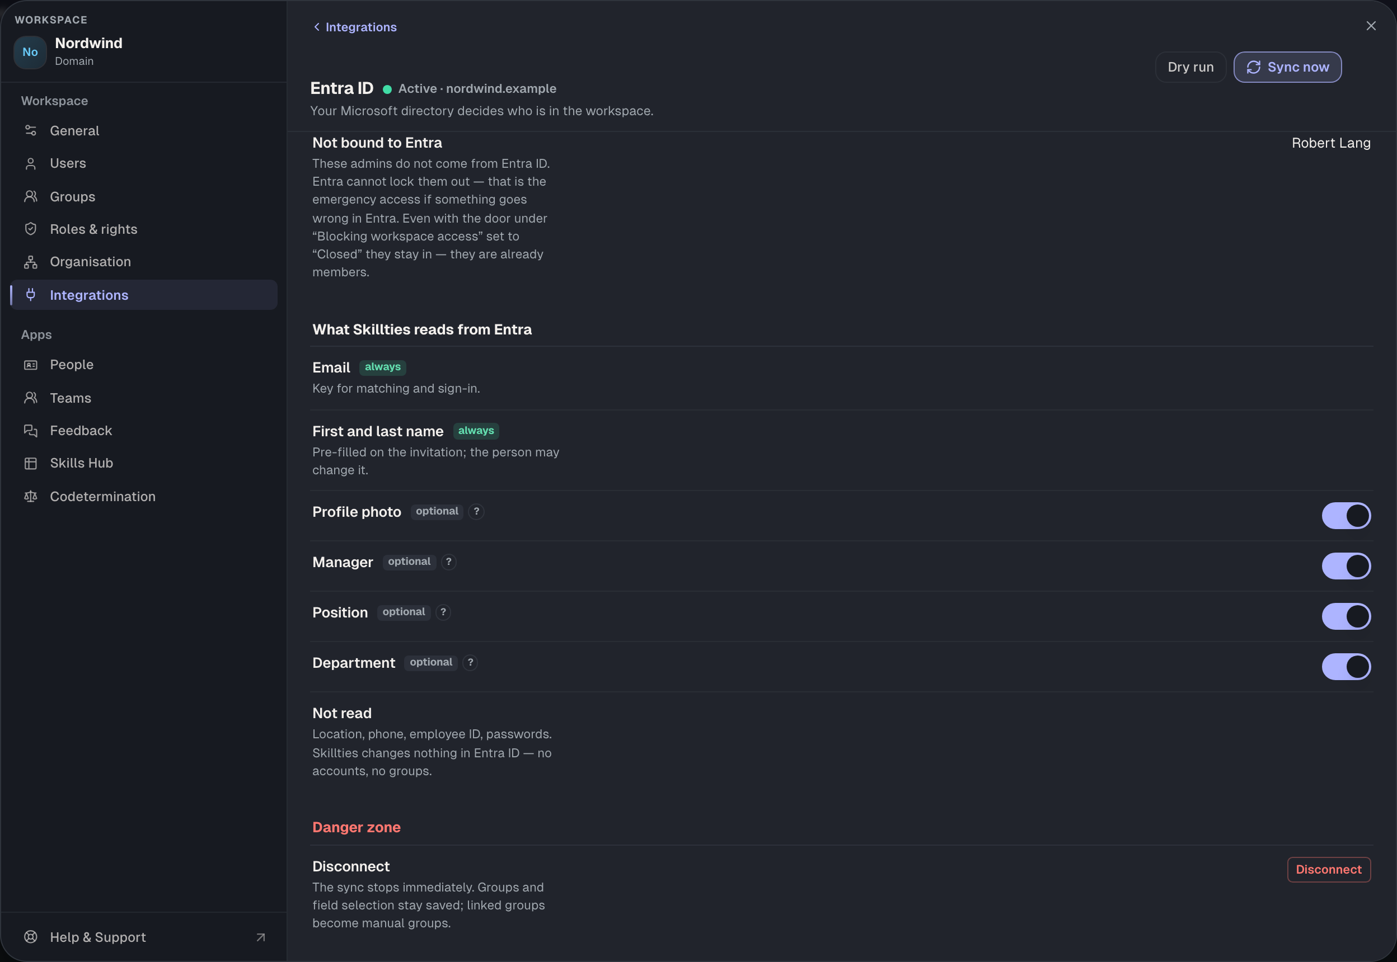Click the Active · nordwind.example status text
Screen dimensions: 1397x962
click(477, 88)
